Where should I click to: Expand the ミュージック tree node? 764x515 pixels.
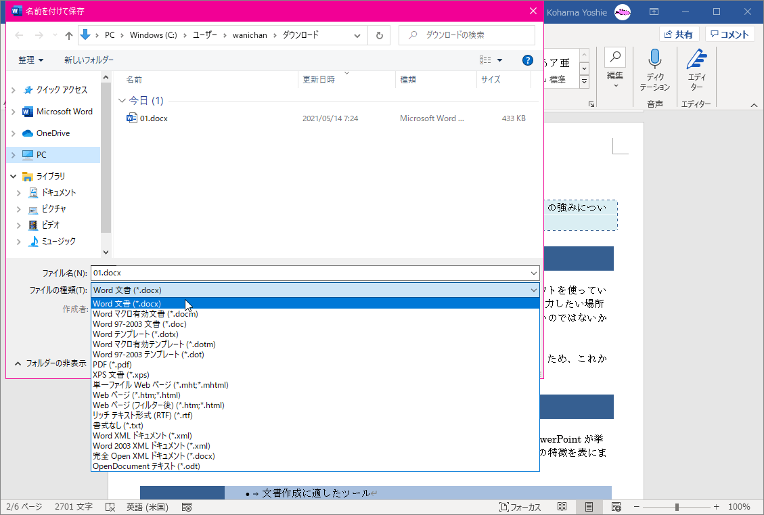[18, 242]
